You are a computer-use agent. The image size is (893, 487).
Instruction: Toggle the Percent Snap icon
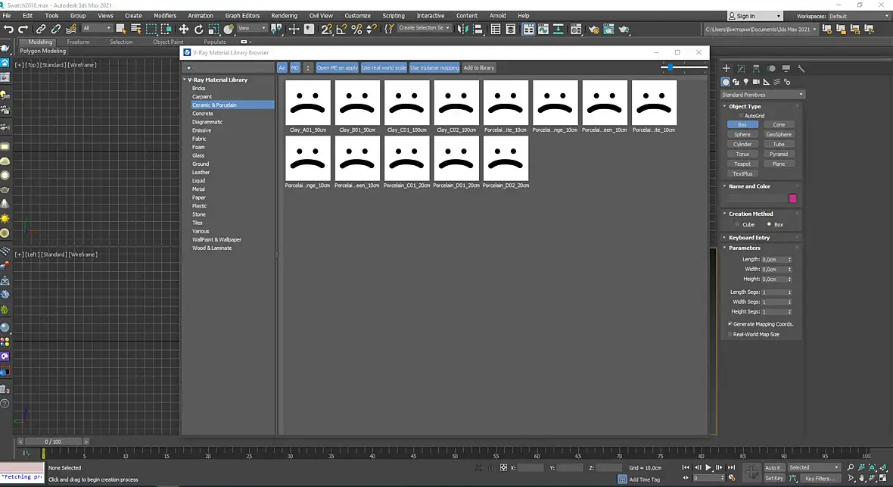356,29
